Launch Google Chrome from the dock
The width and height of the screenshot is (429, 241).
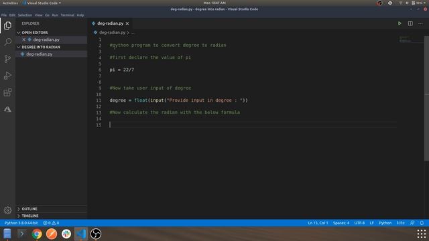pos(37,234)
